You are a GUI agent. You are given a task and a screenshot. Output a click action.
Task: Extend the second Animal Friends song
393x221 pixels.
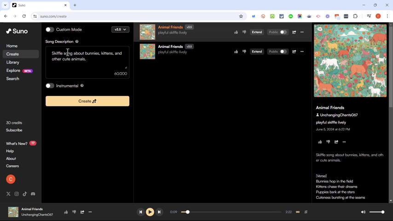click(257, 52)
